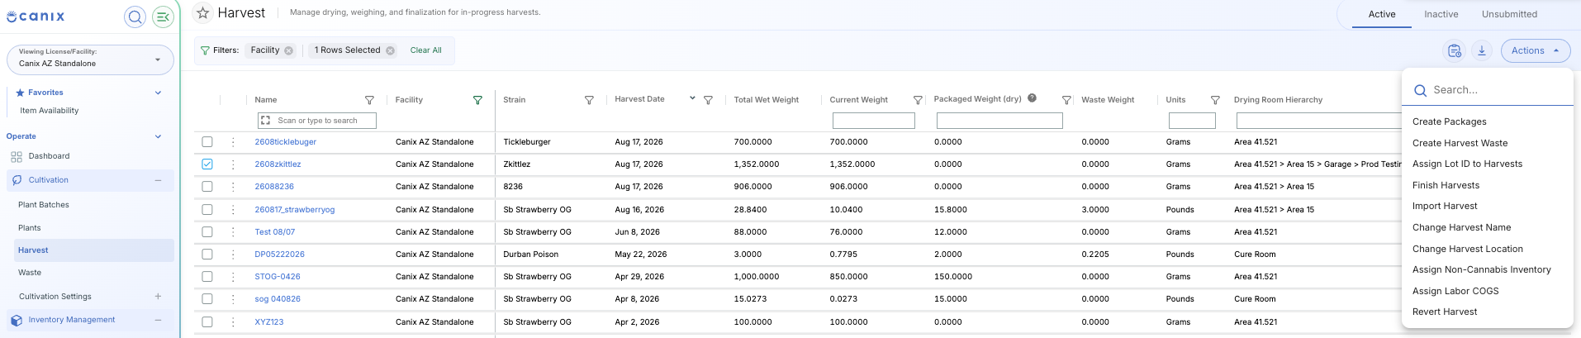Open row menu for sog 040826

233,299
